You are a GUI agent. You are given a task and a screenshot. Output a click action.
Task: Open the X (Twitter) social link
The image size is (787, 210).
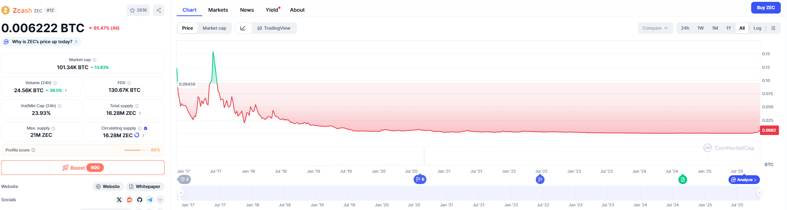[119, 200]
